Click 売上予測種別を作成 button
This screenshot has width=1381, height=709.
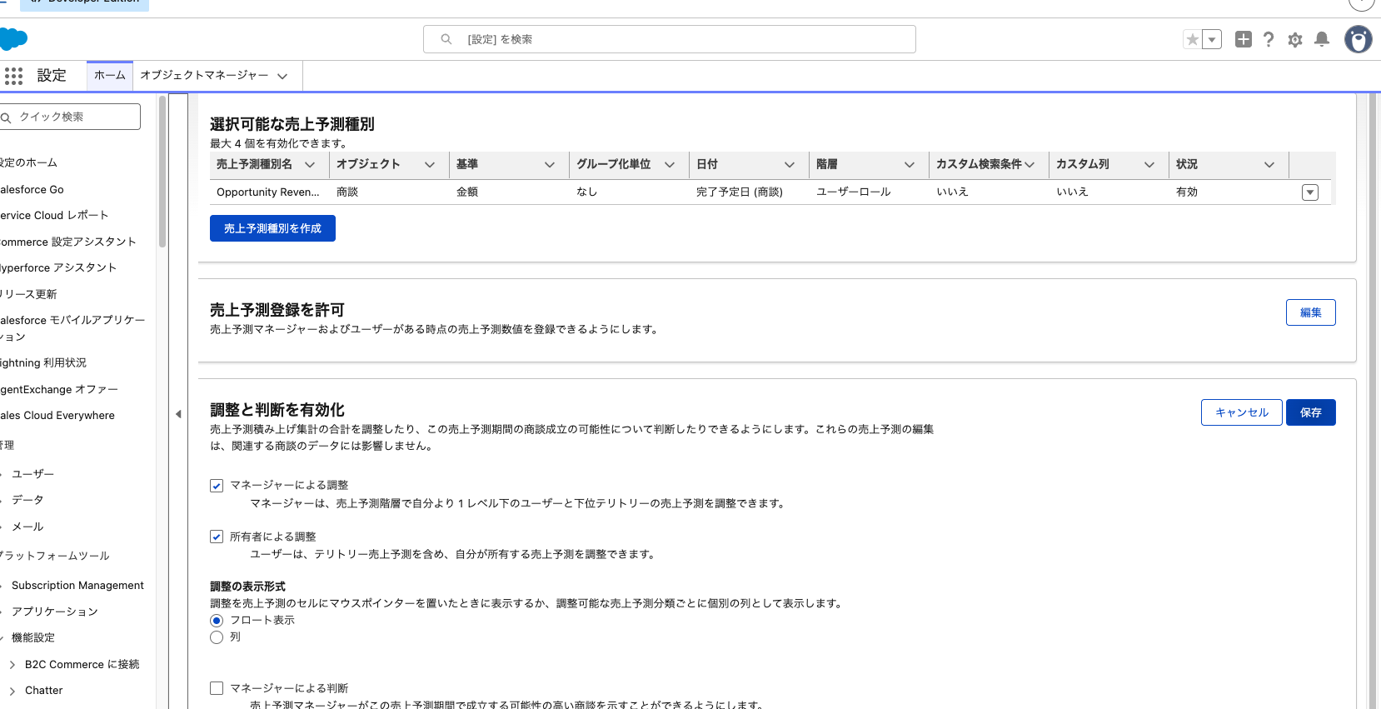(x=272, y=228)
